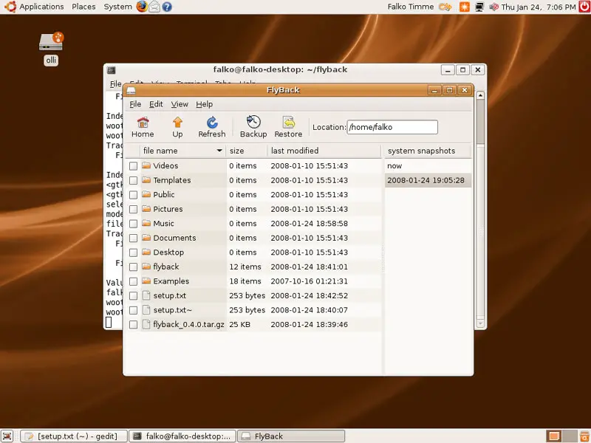Select snapshot 2008-01-24 19:05:28
The image size is (591, 443).
pyautogui.click(x=428, y=180)
